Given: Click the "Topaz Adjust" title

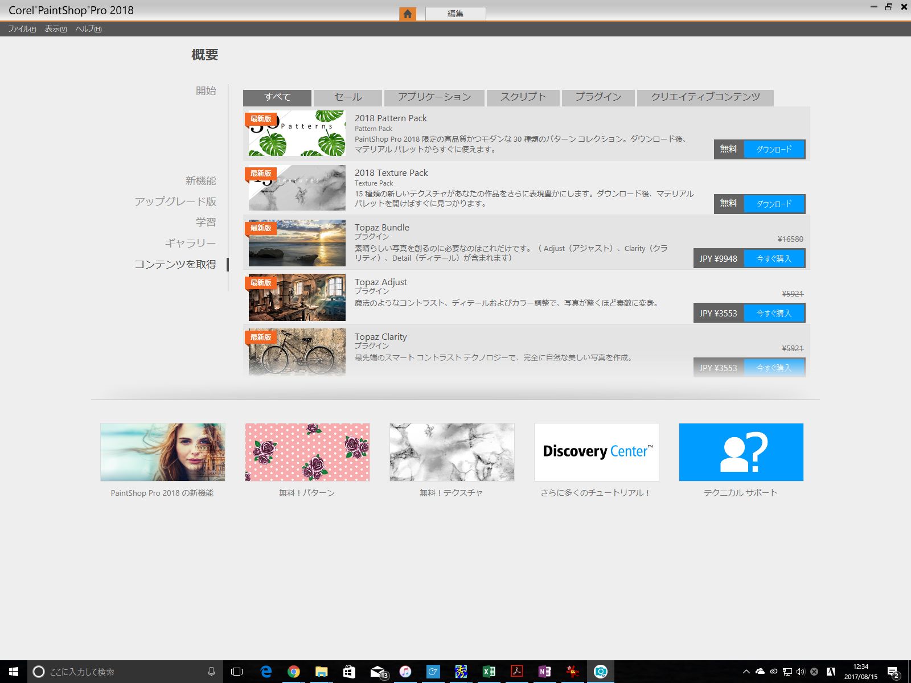Looking at the screenshot, I should 381,282.
